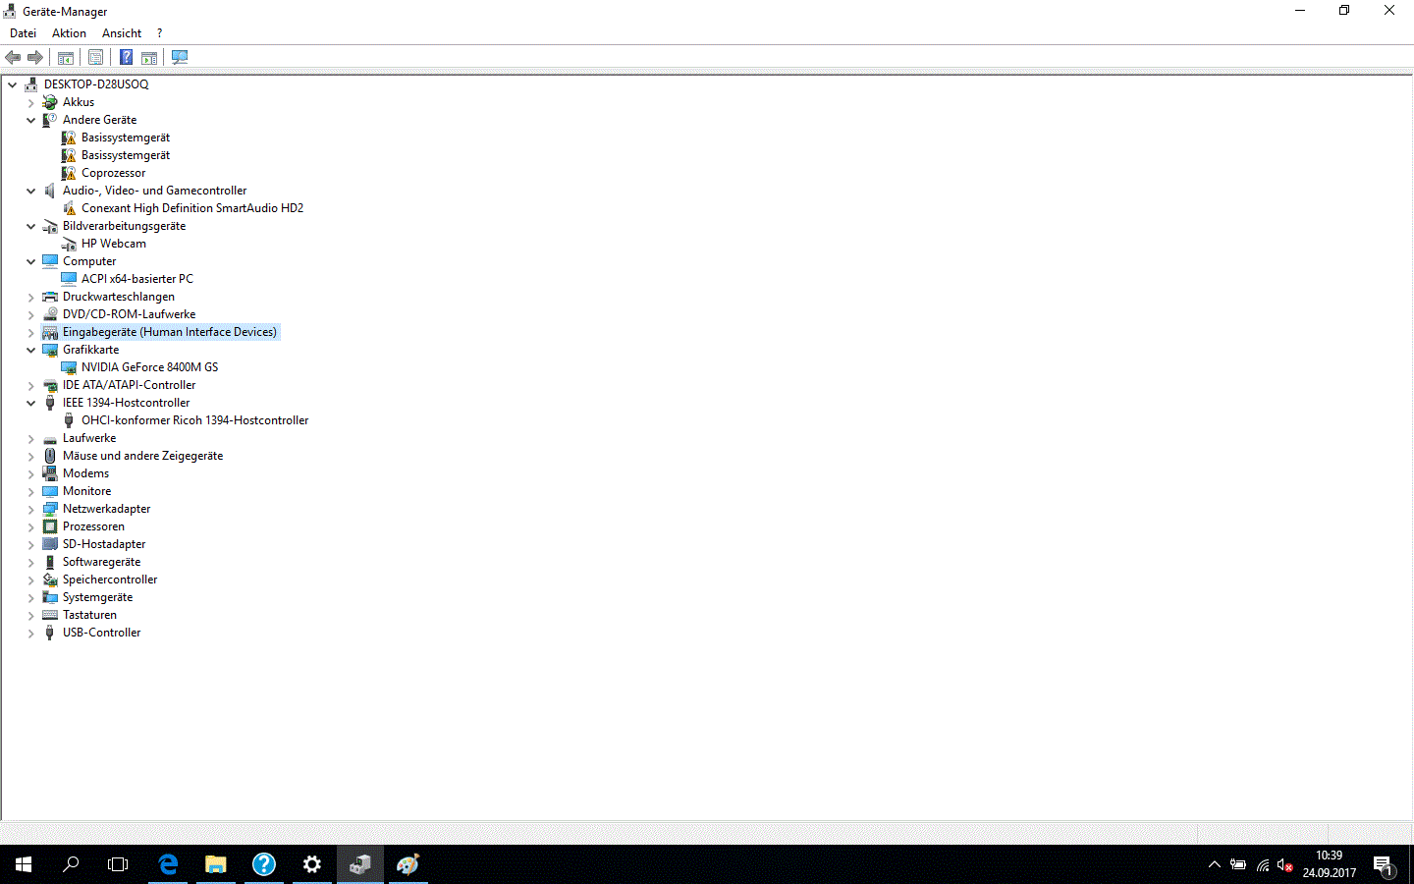Image resolution: width=1414 pixels, height=884 pixels.
Task: Toggle the console tree pane icon
Action: [x=66, y=57]
